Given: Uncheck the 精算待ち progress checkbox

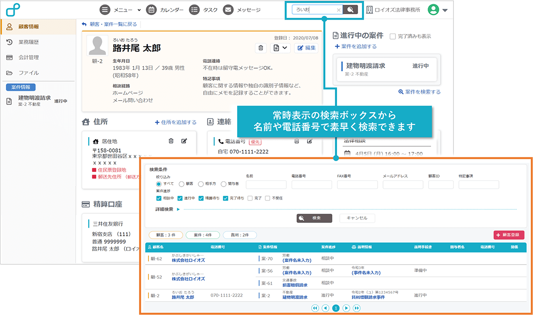Looking at the screenshot, I should pos(201,198).
